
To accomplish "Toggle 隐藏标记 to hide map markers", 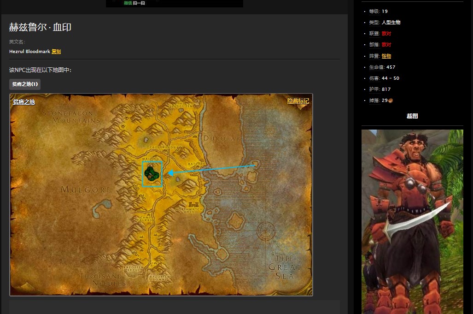I will coord(298,101).
